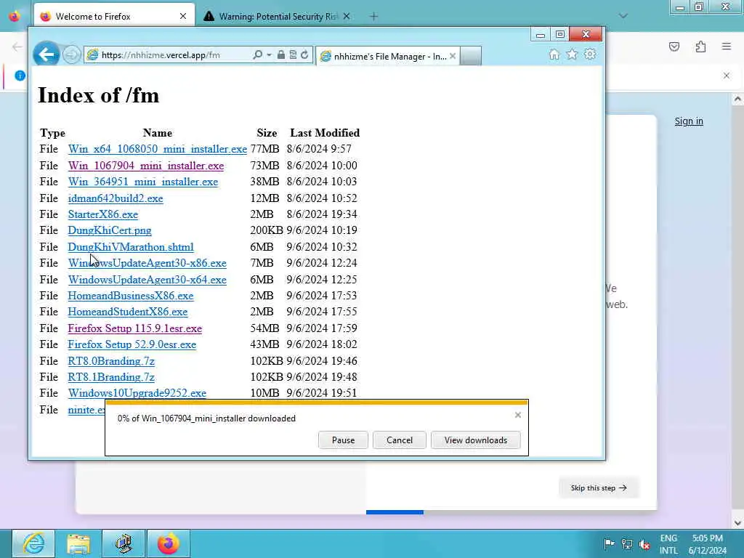The height and width of the screenshot is (558, 744).
Task: Click network tray icon
Action: click(x=627, y=543)
